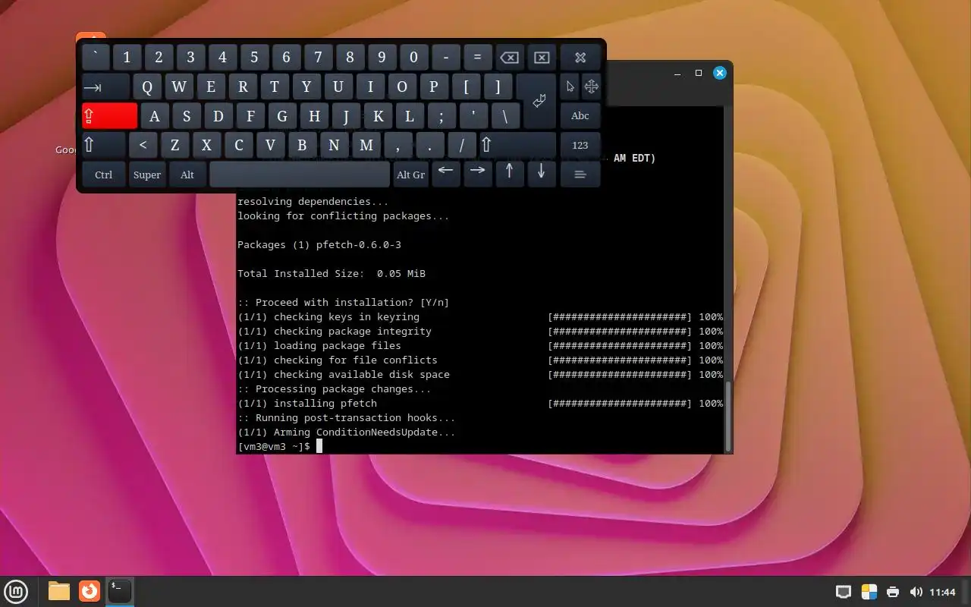
Task: Tap the A key
Action: pos(155,115)
